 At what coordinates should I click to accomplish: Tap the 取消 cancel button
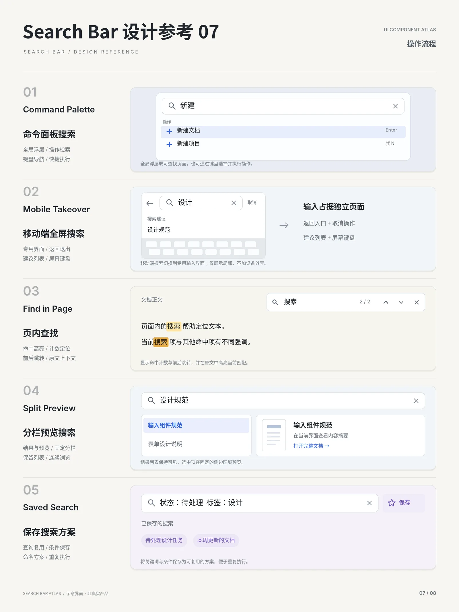click(x=252, y=203)
